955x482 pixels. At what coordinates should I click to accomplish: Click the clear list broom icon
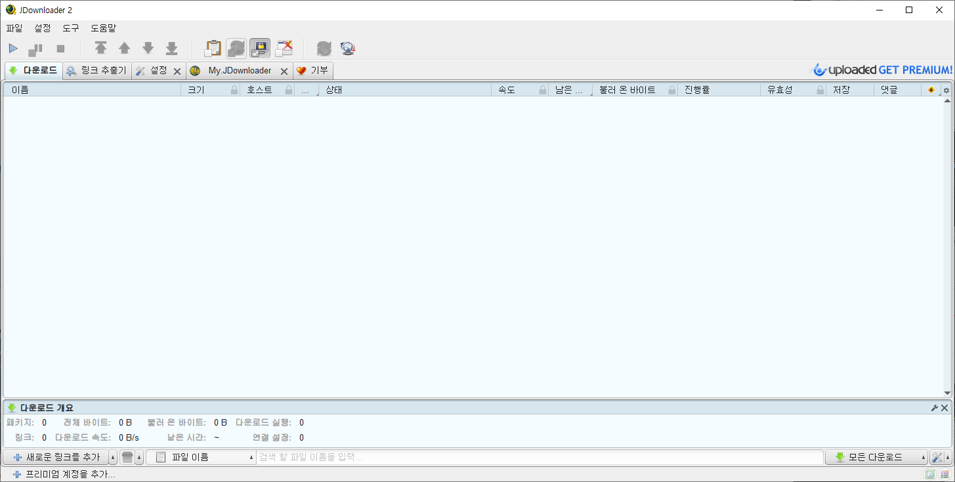(x=127, y=457)
